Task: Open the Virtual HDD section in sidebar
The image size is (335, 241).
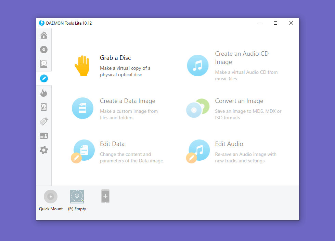Action: point(44,107)
